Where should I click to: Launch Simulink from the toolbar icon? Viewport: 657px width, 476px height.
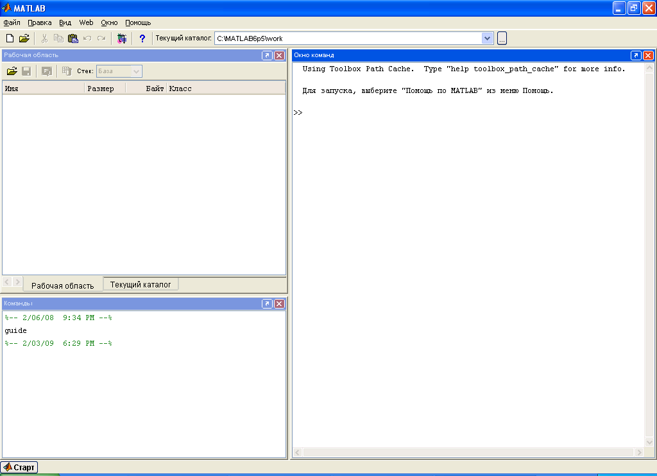tap(121, 38)
